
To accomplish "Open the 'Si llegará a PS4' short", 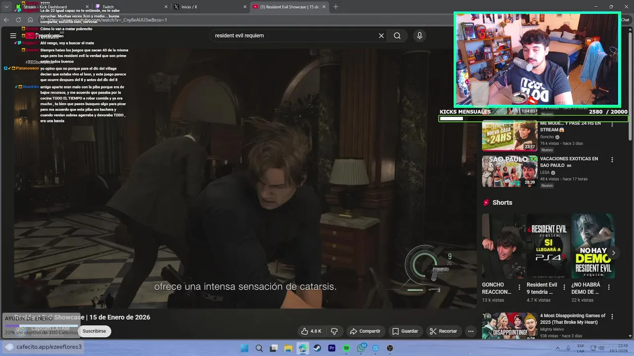I will [x=548, y=246].
